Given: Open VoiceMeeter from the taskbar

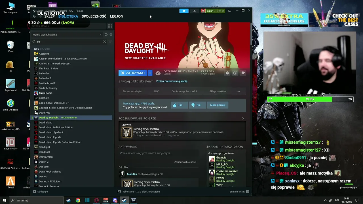Looking at the screenshot, I should (x=106, y=200).
